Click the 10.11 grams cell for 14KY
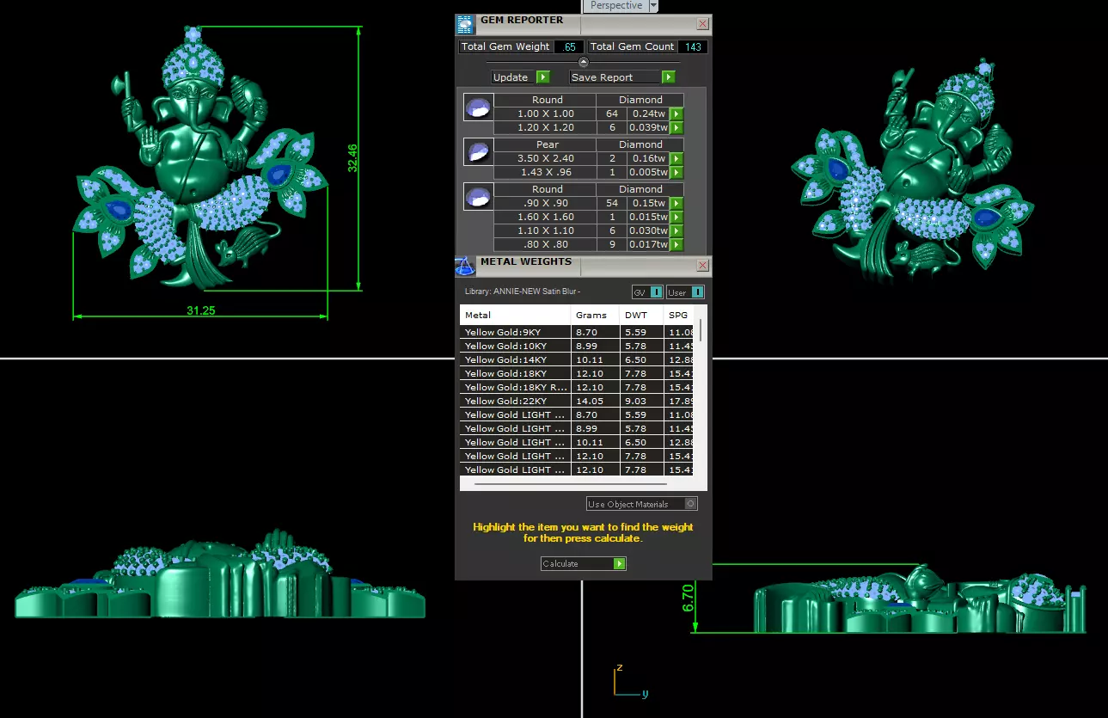 click(595, 359)
